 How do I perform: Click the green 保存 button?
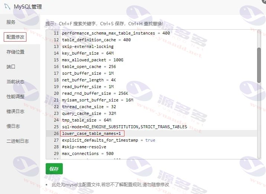[x=54, y=169]
